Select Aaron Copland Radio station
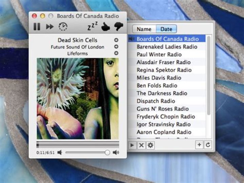This screenshot has height=183, width=244. [x=167, y=132]
